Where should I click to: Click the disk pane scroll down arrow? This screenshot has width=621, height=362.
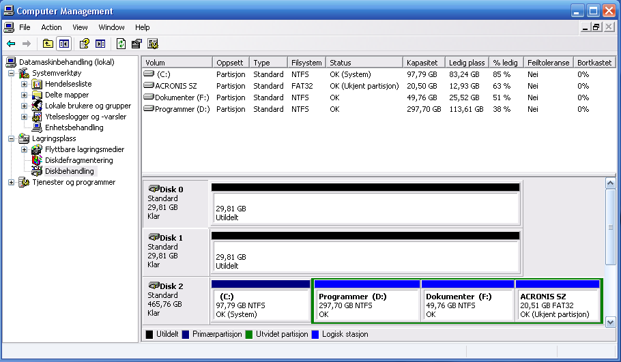tap(610, 322)
